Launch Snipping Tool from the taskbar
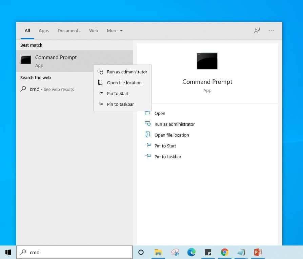Viewport: 303px width, 259px height. [175, 252]
